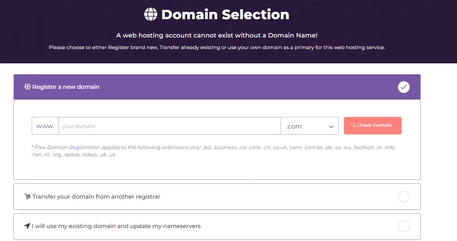
Task: Click the Domain Selection heading text
Action: [x=225, y=15]
